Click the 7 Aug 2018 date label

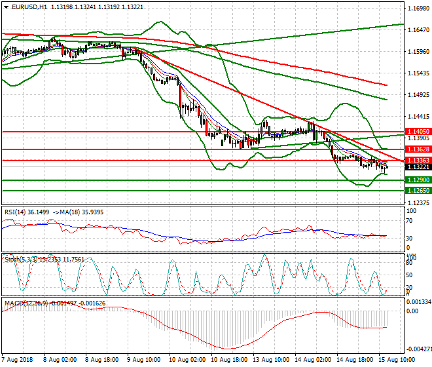coord(18,361)
